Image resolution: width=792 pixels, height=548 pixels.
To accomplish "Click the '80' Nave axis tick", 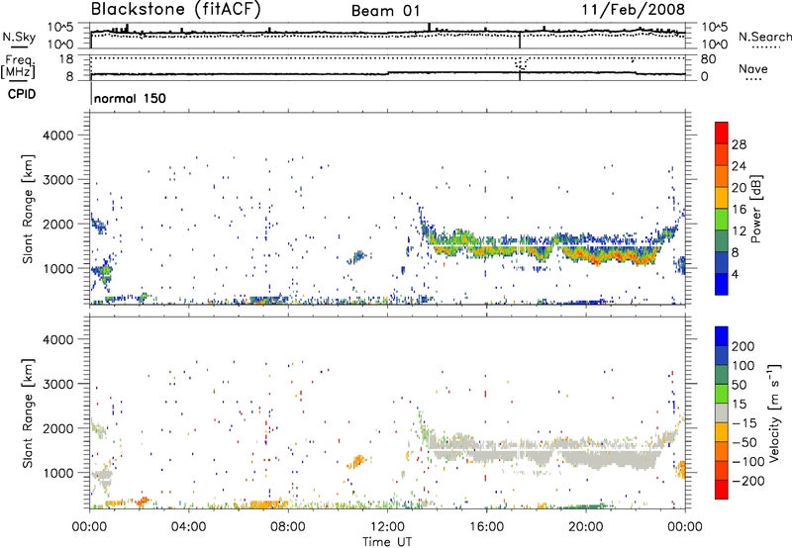I will (708, 59).
